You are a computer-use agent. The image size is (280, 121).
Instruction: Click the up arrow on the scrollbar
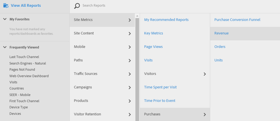pyautogui.click(x=137, y=16)
